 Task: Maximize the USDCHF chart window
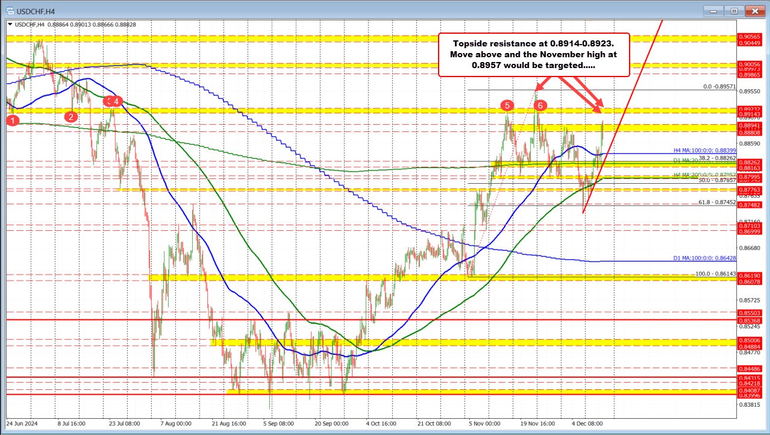click(x=734, y=10)
